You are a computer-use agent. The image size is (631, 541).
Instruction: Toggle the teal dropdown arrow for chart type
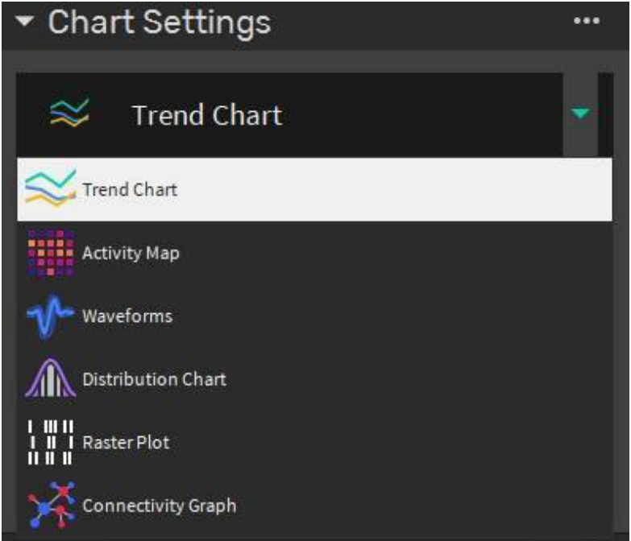580,114
